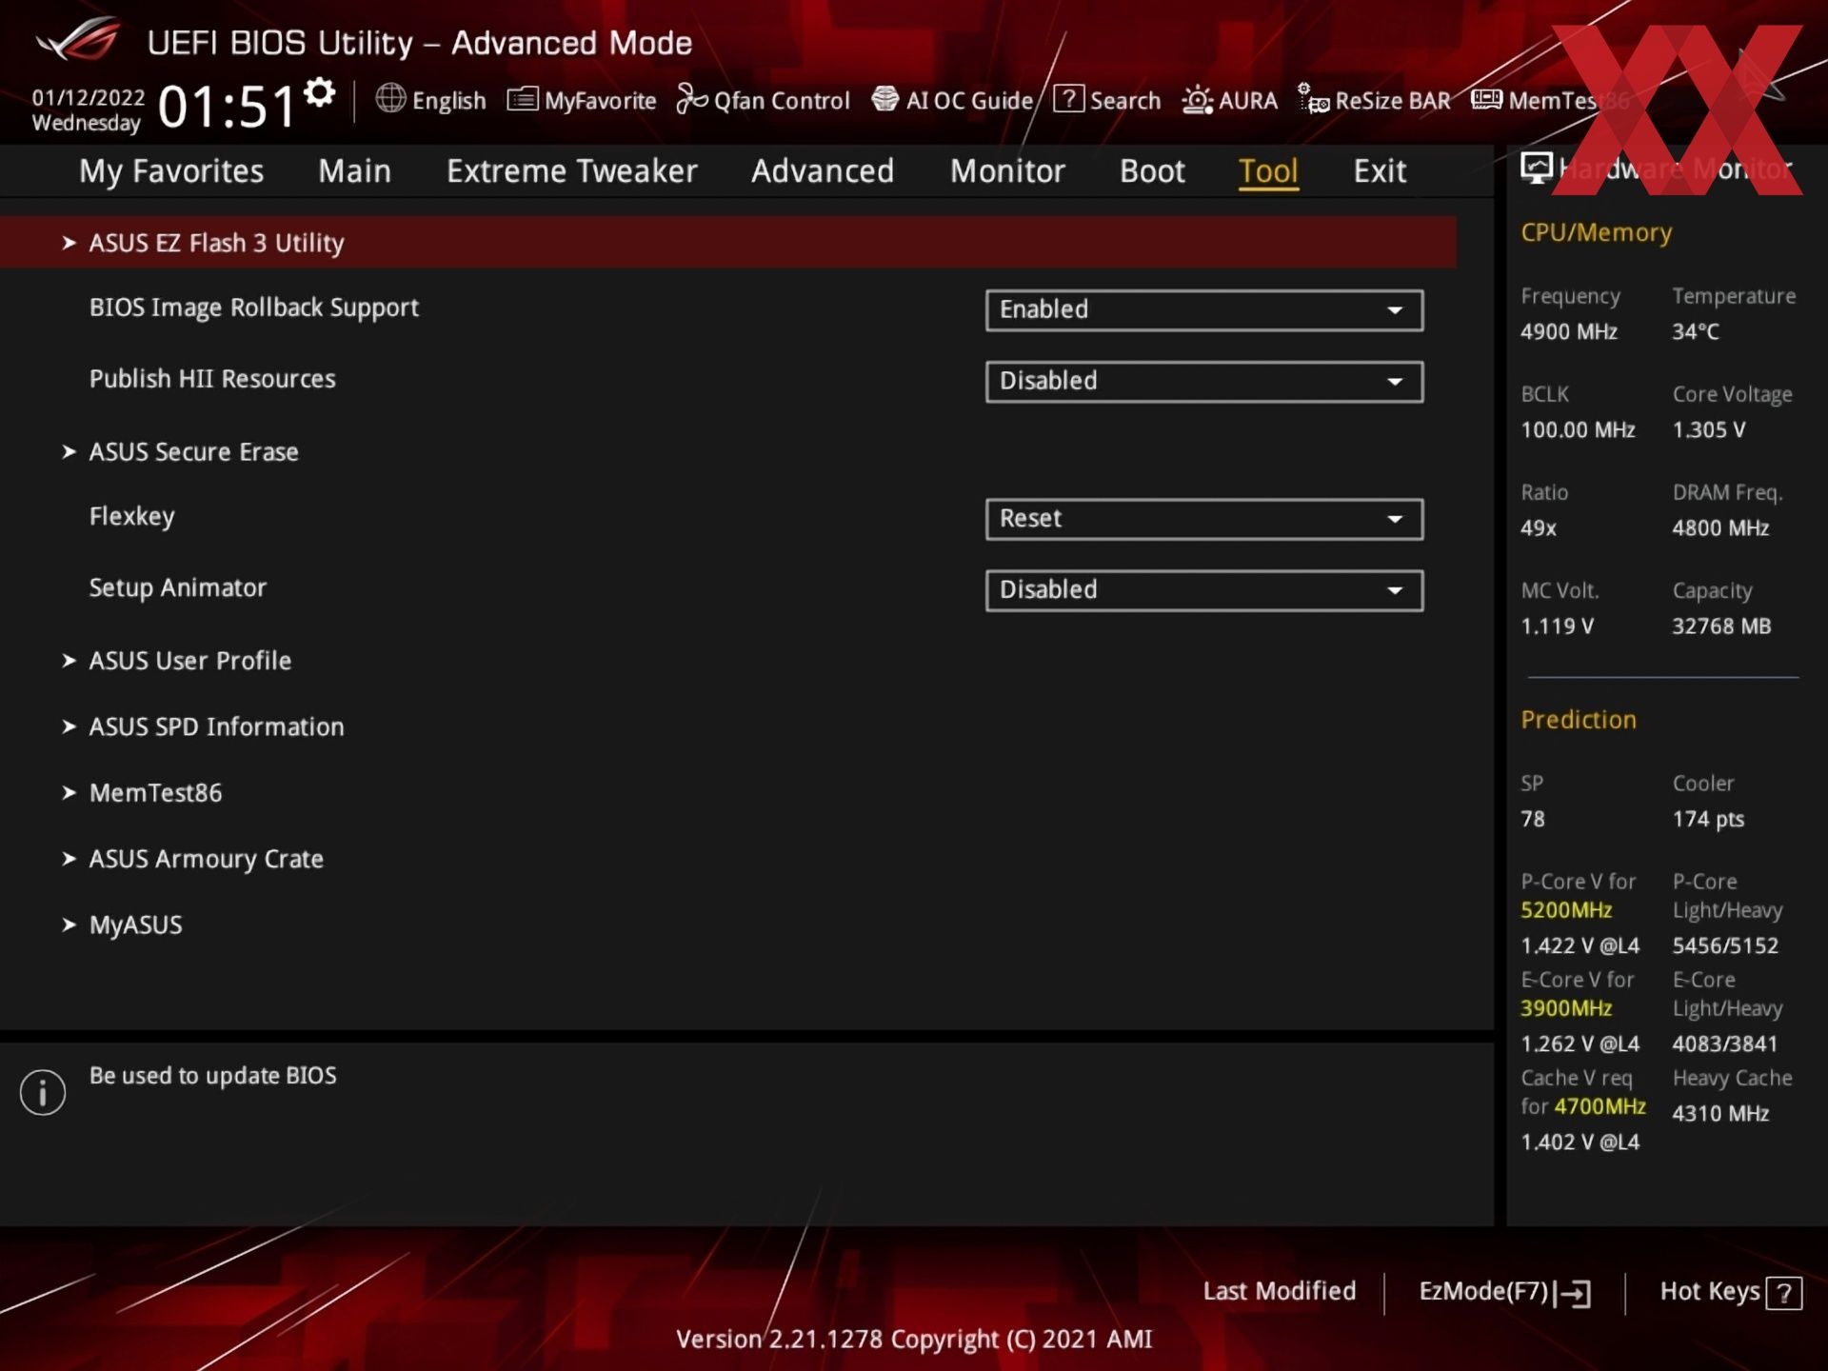Click the 'Be used to update BIOS' help text
The width and height of the screenshot is (1828, 1371).
(213, 1076)
